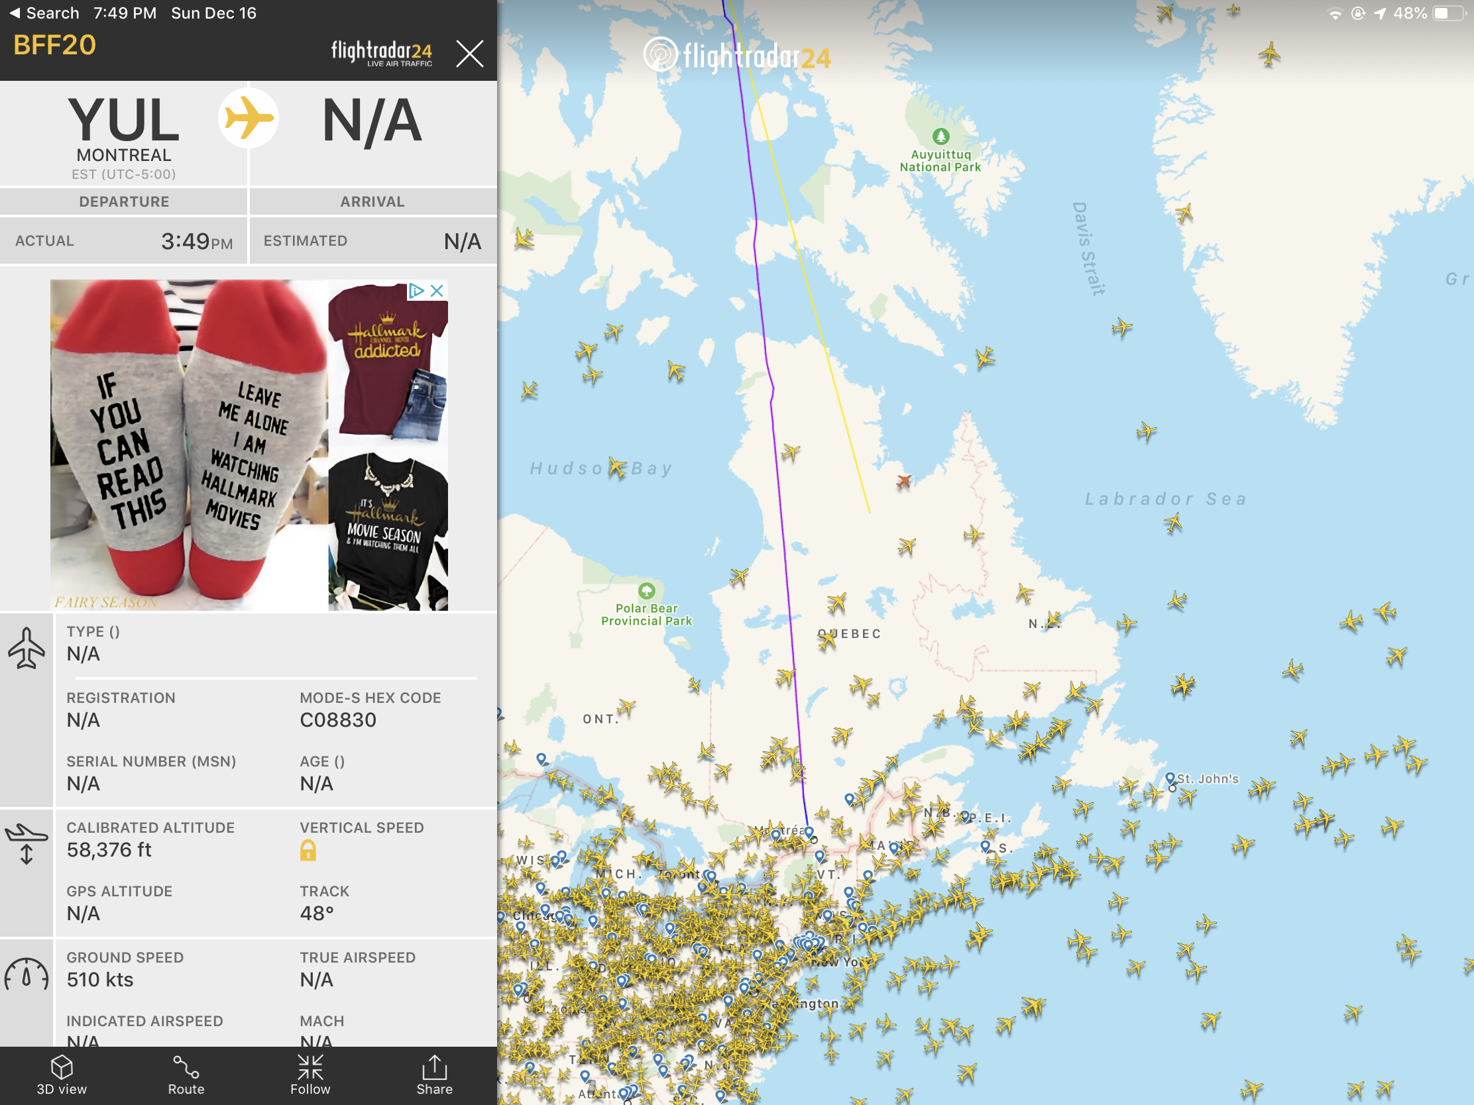1474x1105 pixels.
Task: Tap the Flightradar24 logo on map
Action: click(738, 56)
